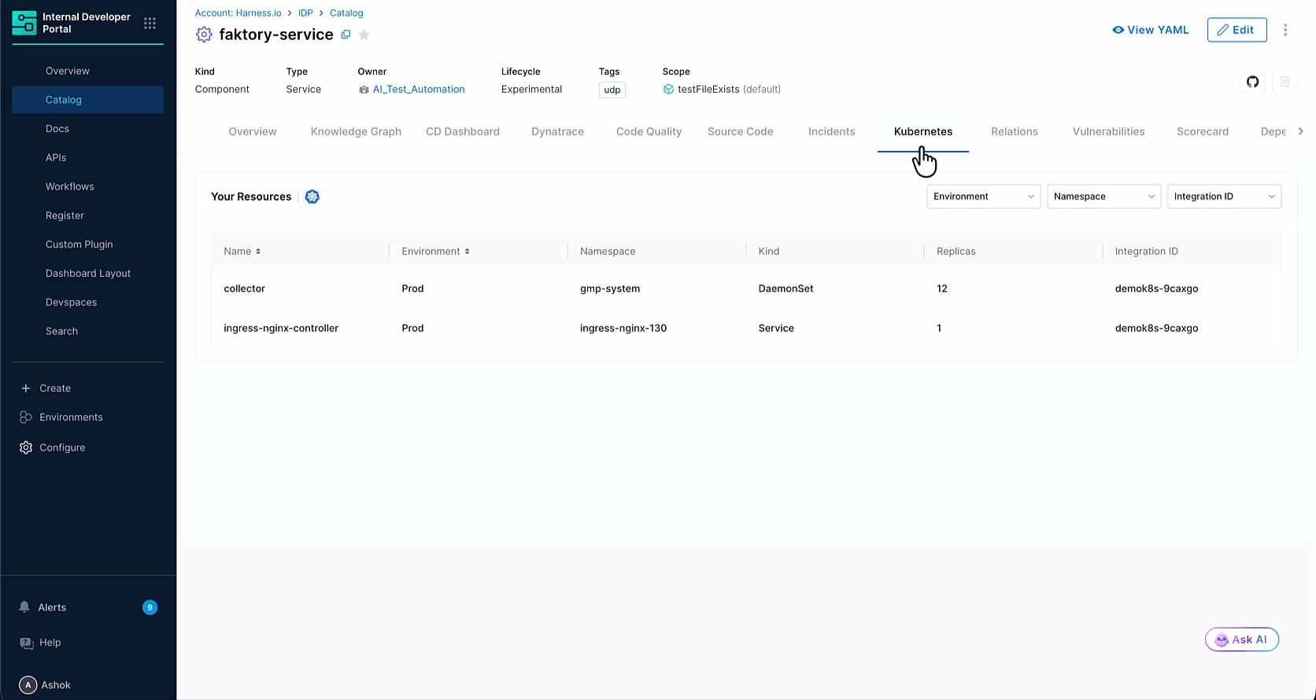Click the Edit button
Screen dimensions: 1316x700
(x=1237, y=30)
